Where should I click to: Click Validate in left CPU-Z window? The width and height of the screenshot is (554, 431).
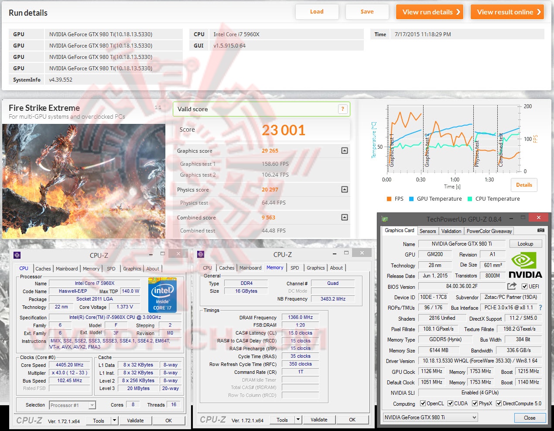pos(135,421)
